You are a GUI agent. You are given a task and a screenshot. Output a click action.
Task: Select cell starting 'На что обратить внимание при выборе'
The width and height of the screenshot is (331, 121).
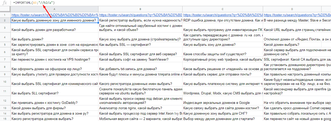point(297,101)
